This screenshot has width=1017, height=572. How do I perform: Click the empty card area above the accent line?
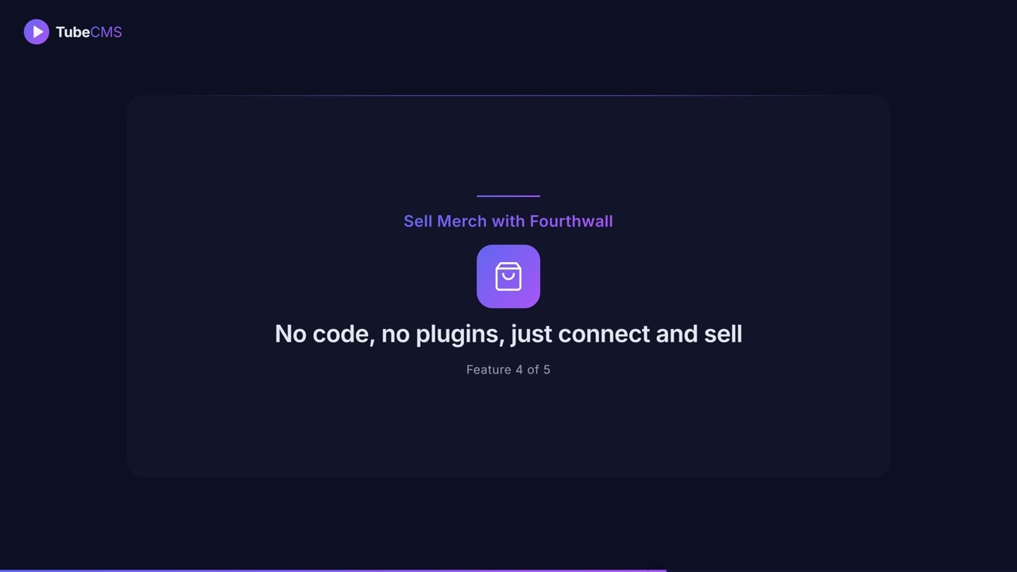click(x=508, y=143)
